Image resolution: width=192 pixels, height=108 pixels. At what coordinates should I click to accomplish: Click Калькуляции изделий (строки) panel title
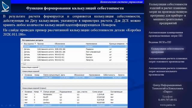(x=34, y=88)
